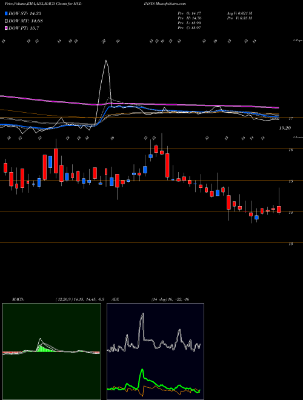Click the MACD (12,26,9) parameter values text
303x400 pixels.
79,299
